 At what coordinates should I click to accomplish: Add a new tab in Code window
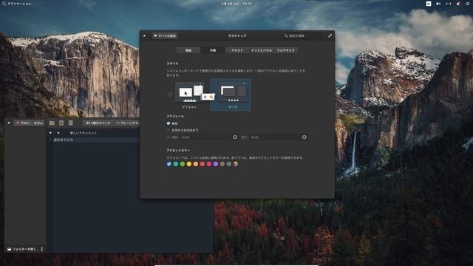click(x=50, y=133)
